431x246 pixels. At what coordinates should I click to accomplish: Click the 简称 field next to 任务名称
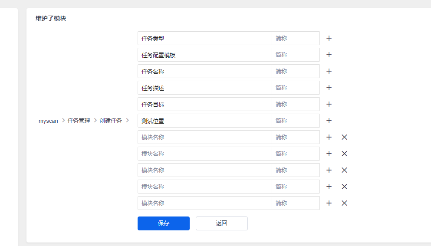296,71
